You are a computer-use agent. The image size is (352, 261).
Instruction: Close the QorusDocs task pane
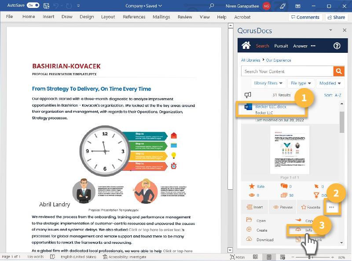point(345,30)
